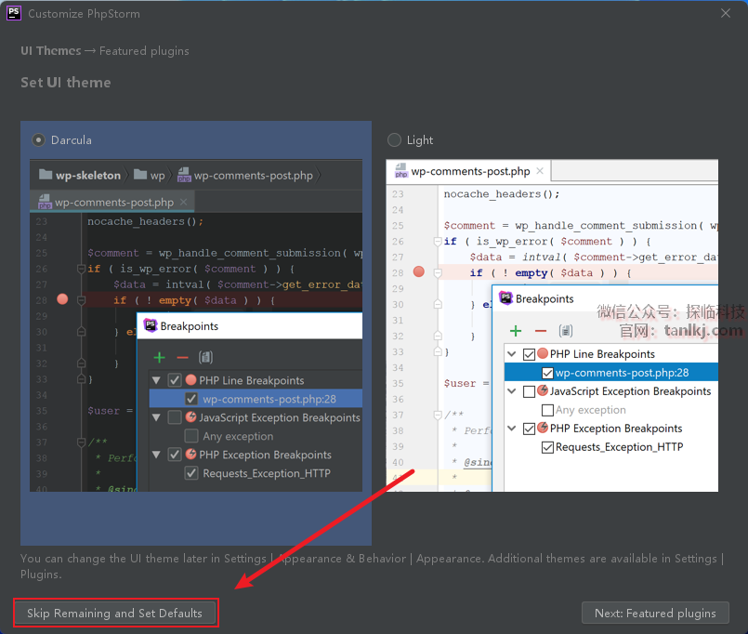The width and height of the screenshot is (748, 634).
Task: Click red breakpoint dot in Darcula preview
Action: coord(62,299)
